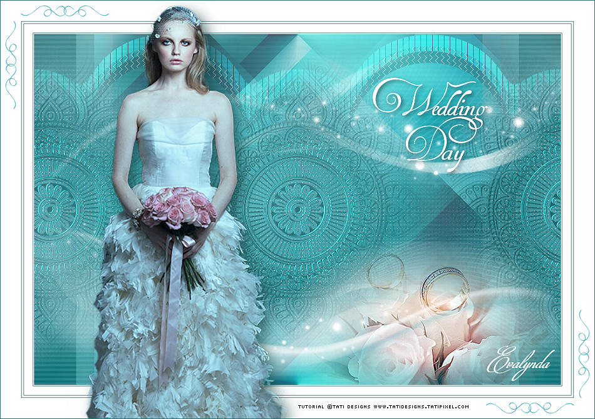The image size is (595, 419).
Task: Click the pink rose bouquet
Action: click(179, 207)
